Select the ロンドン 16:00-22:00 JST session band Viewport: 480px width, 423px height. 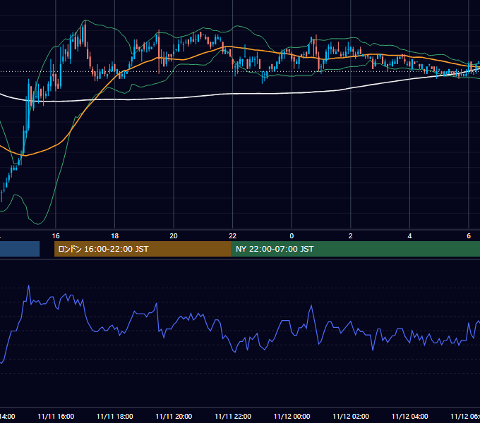pyautogui.click(x=143, y=249)
